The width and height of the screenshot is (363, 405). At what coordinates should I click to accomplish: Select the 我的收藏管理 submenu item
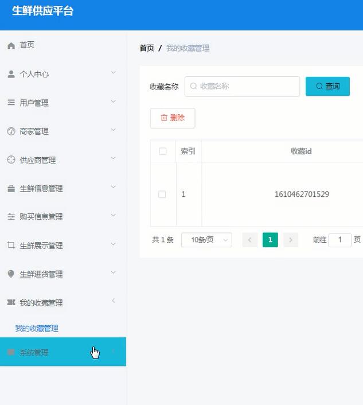(x=37, y=328)
